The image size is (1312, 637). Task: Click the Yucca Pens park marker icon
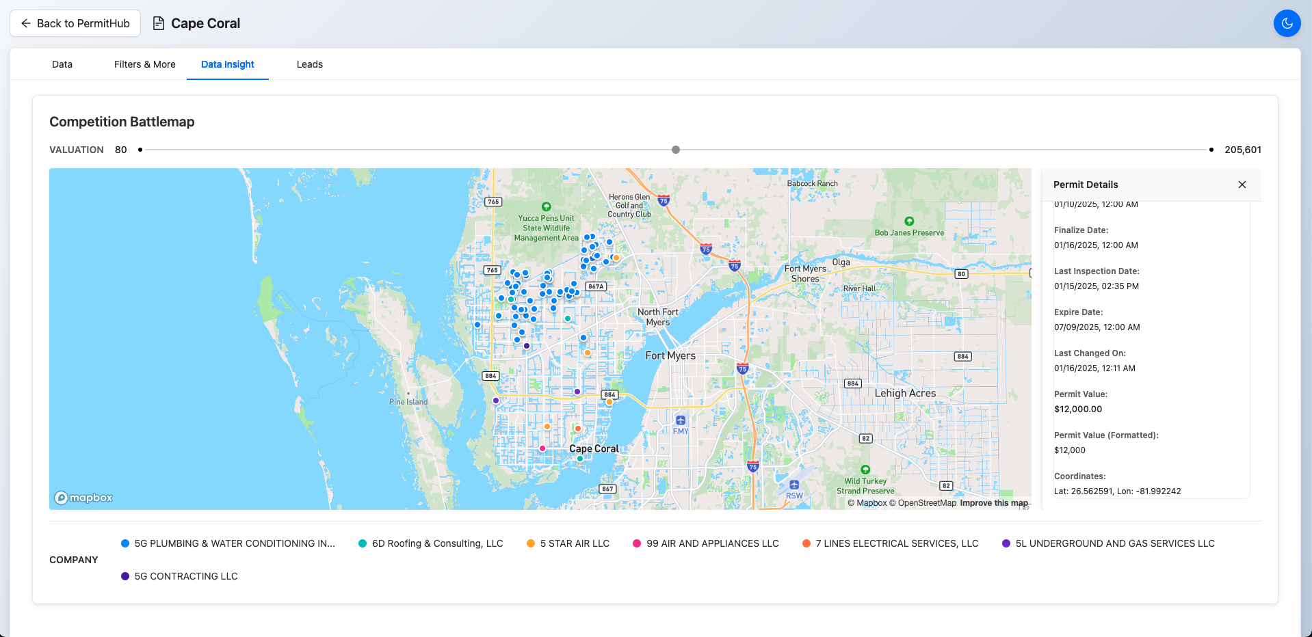tap(546, 206)
